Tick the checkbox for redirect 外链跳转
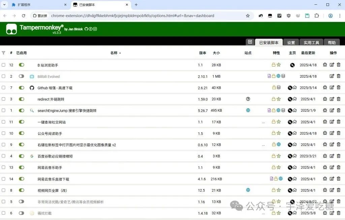The image size is (345, 220). point(3,99)
